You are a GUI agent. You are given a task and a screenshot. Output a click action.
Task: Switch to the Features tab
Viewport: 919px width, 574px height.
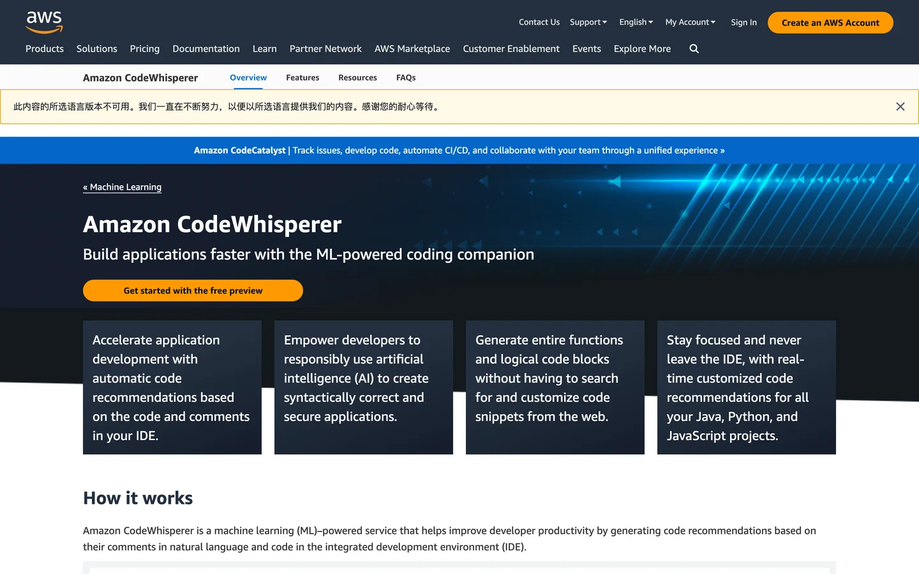tap(303, 78)
